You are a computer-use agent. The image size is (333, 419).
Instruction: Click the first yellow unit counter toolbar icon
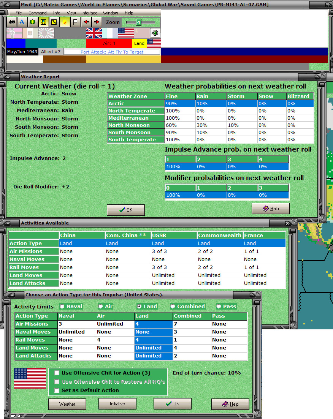(x=43, y=22)
